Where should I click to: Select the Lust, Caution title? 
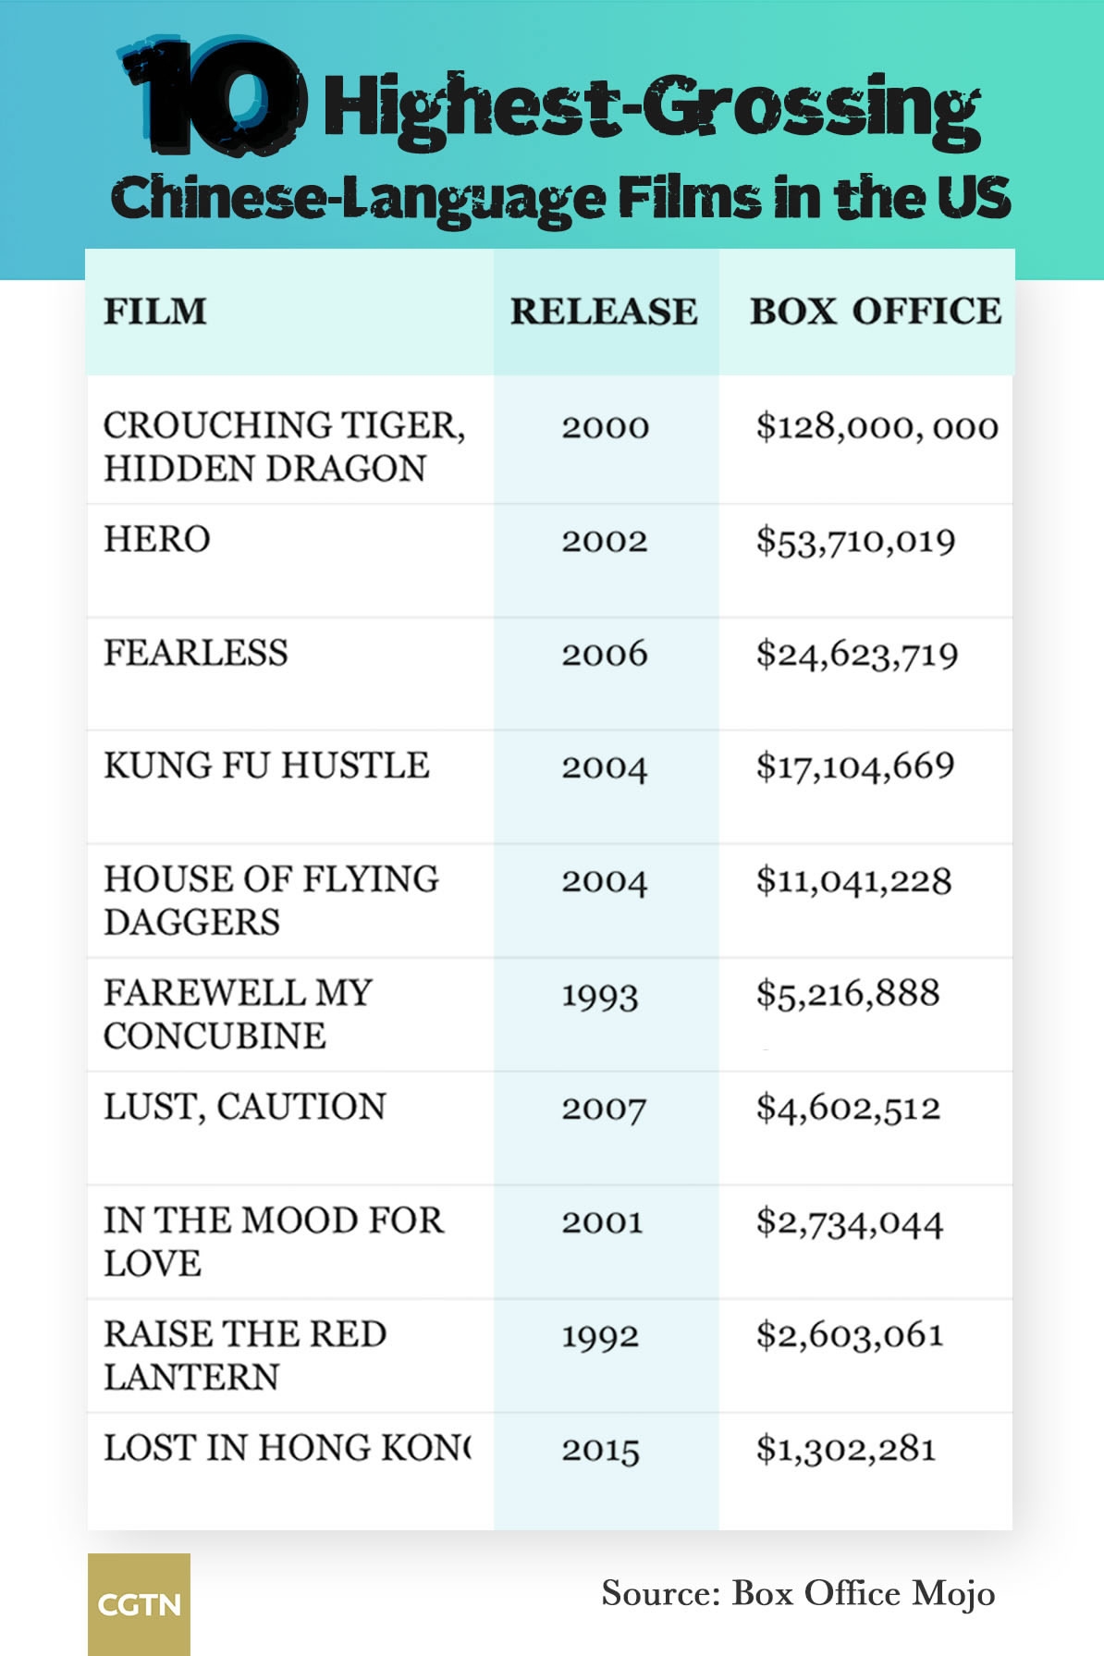pyautogui.click(x=244, y=1107)
